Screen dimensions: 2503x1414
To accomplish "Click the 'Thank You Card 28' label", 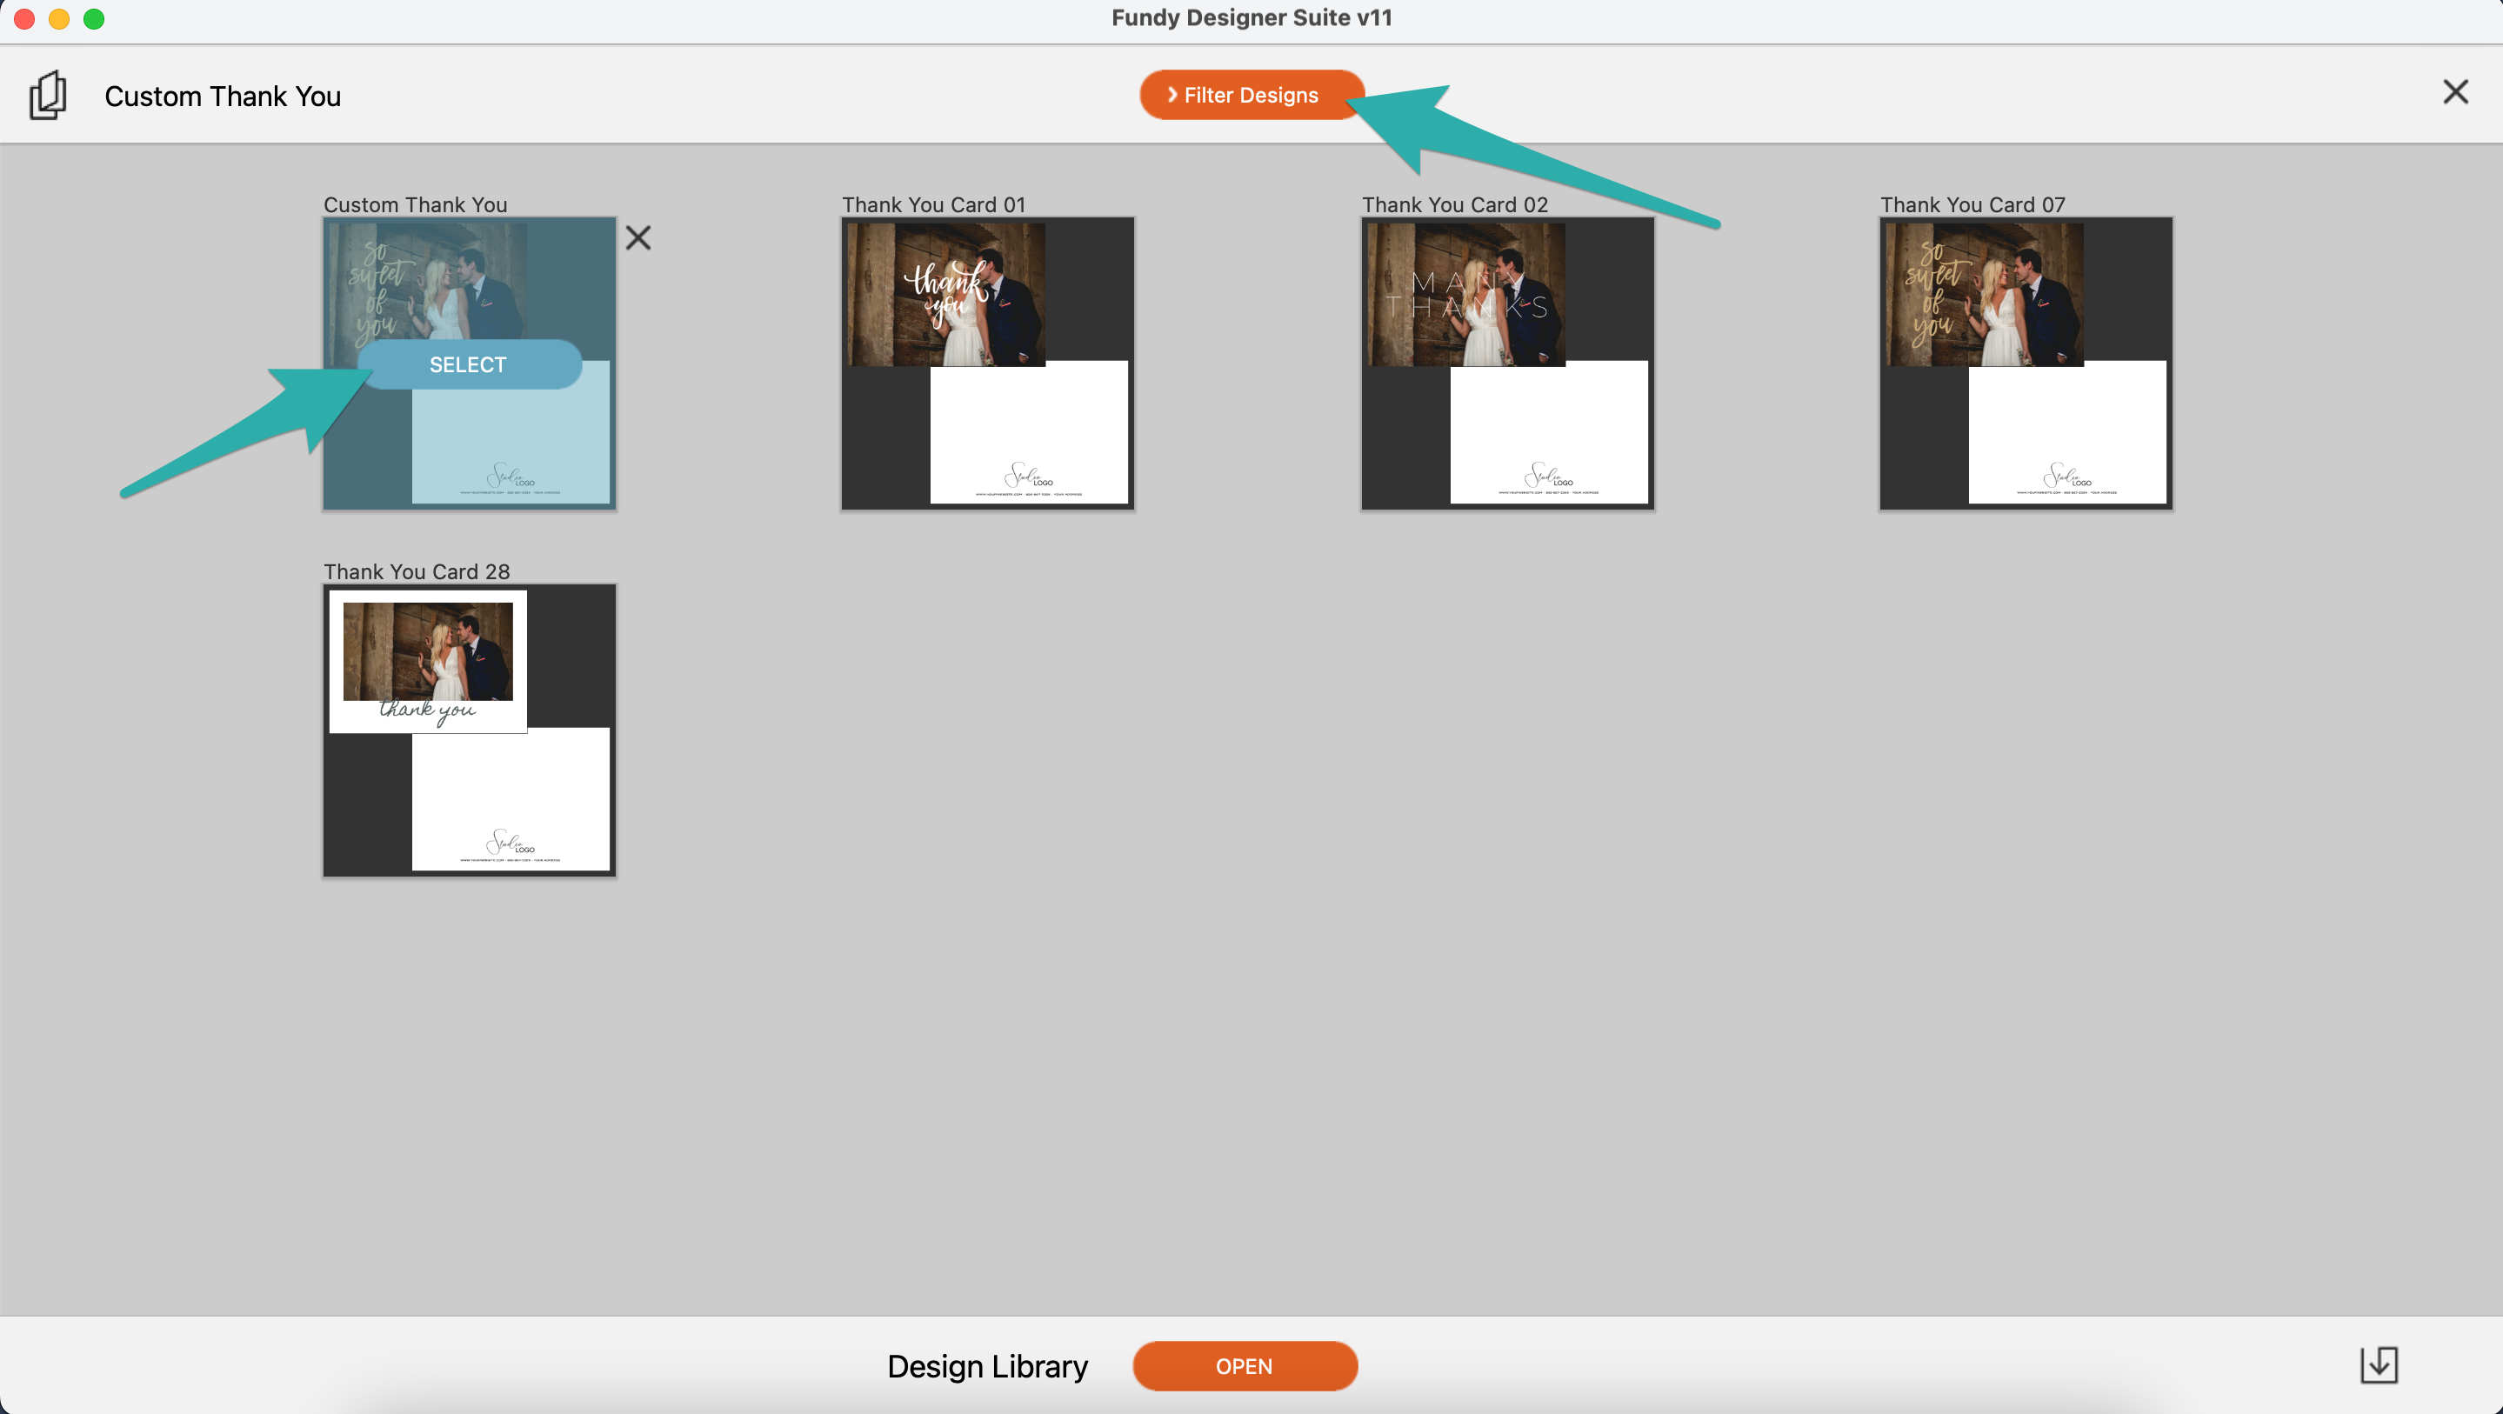I will pos(417,571).
